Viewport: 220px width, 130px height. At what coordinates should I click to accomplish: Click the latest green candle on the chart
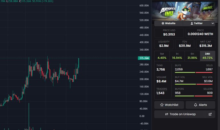(x=79, y=63)
